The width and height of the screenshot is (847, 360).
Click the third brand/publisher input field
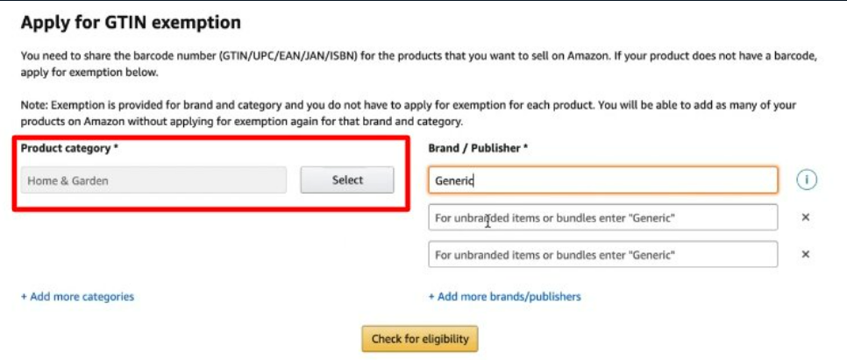[x=602, y=254]
